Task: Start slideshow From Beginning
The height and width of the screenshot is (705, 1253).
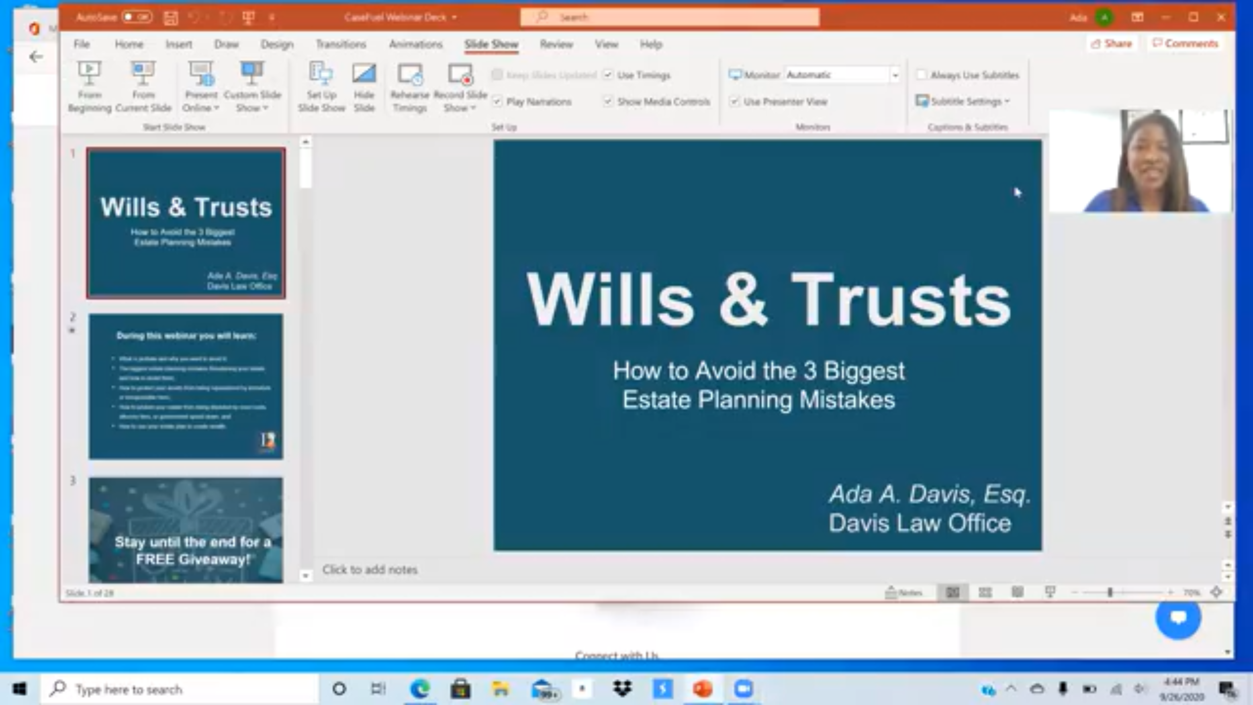Action: tap(89, 86)
